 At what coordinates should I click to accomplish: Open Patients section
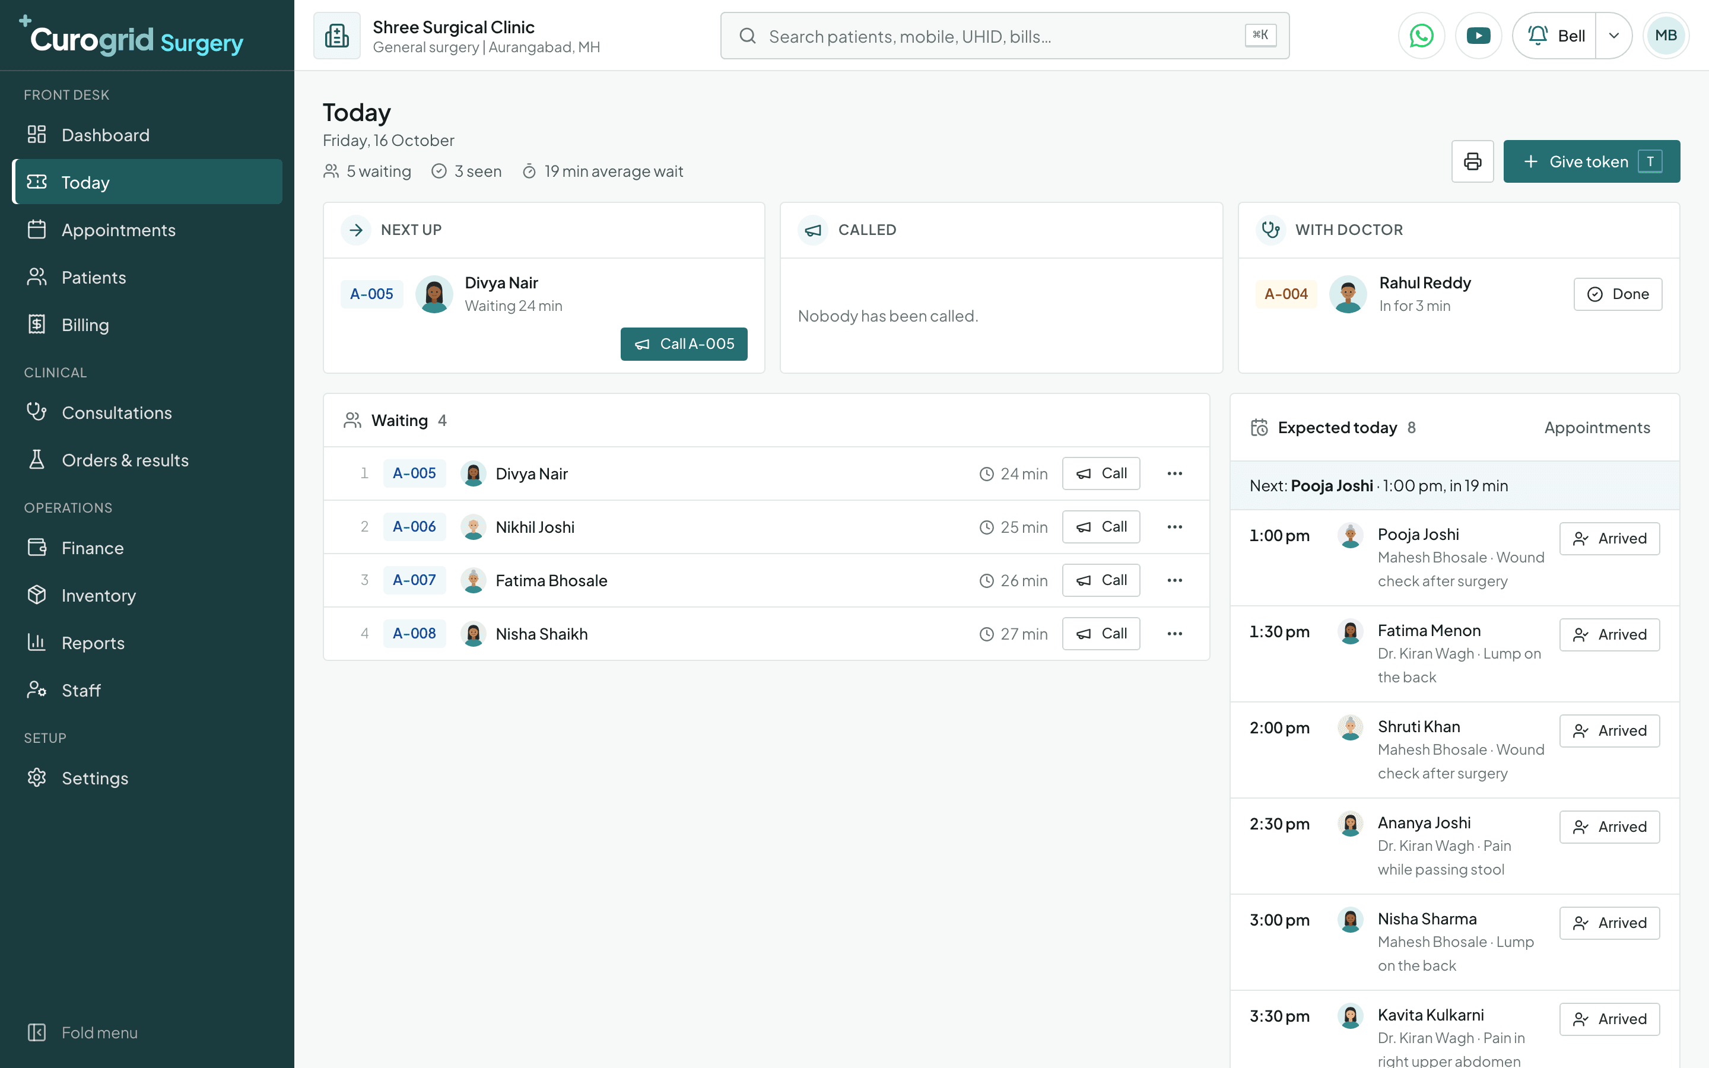tap(147, 277)
